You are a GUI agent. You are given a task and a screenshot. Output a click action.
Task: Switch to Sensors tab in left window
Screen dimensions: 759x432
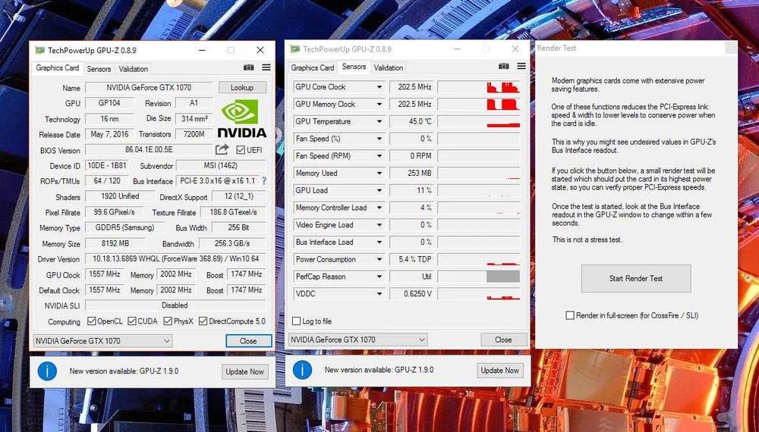pos(99,69)
